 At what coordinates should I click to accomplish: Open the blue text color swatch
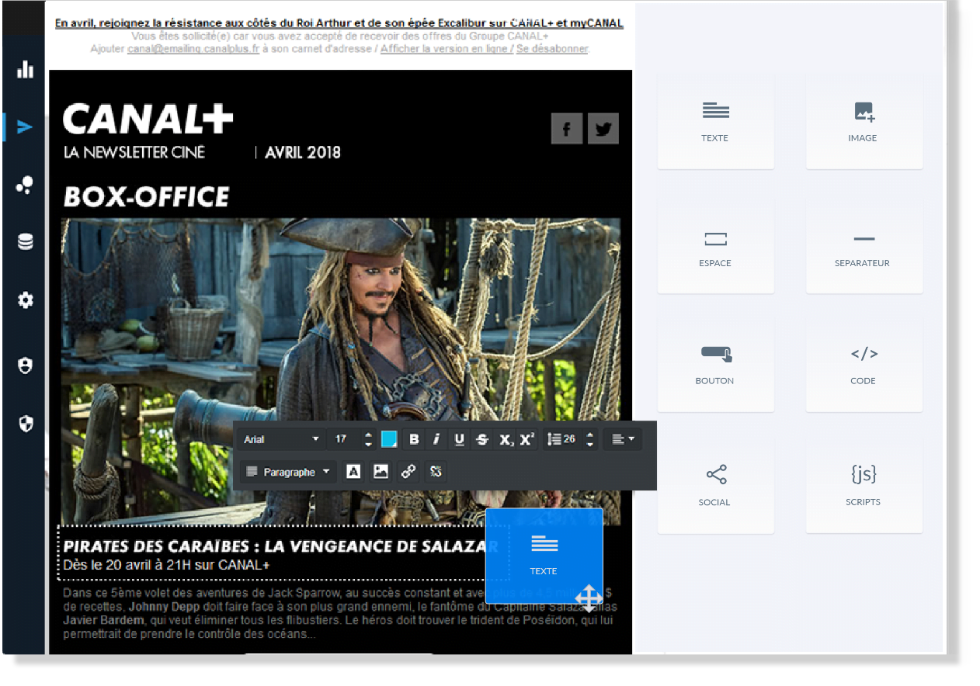[x=389, y=439]
